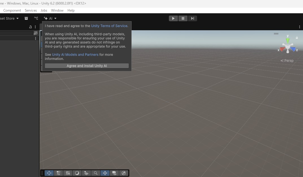The width and height of the screenshot is (303, 177).
Task: Open the Component menu
Action: [x=12, y=10]
